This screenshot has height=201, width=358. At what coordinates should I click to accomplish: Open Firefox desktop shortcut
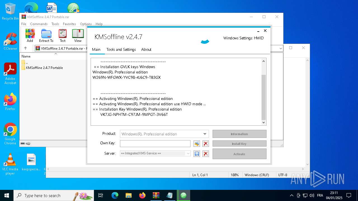(x=10, y=102)
